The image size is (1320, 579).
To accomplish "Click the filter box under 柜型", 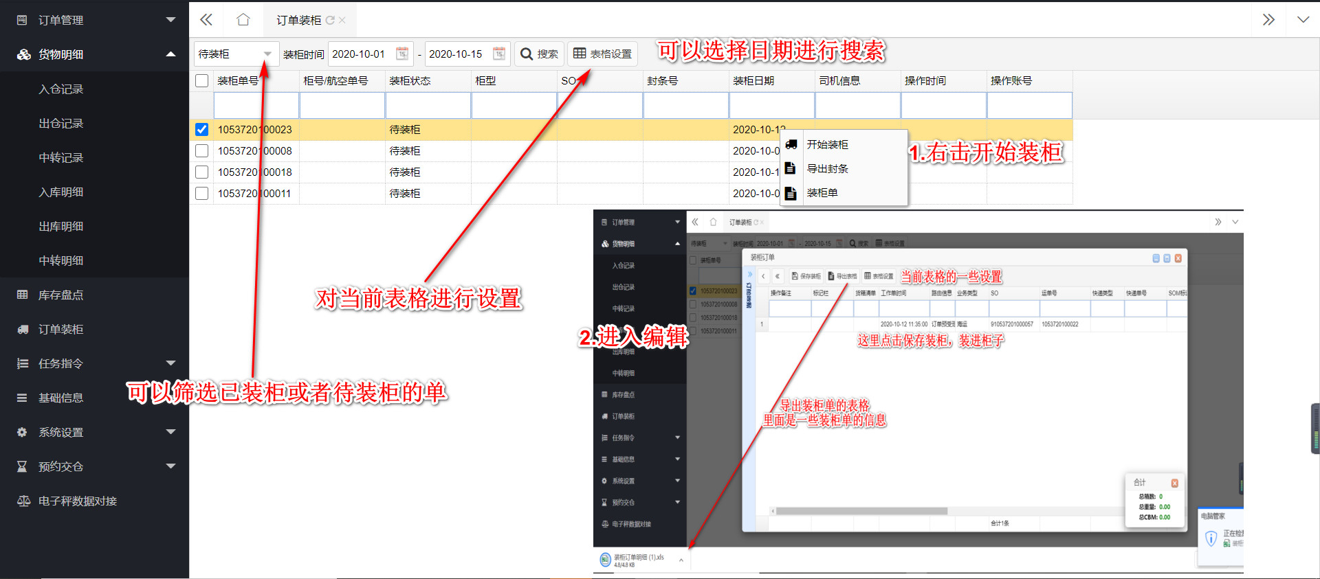I will 514,105.
